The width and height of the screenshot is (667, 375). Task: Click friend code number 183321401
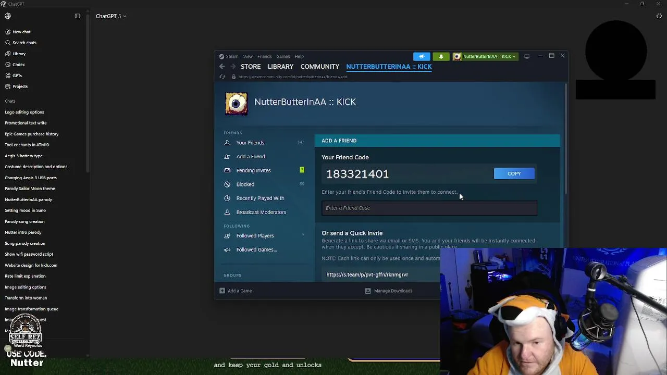(x=357, y=174)
